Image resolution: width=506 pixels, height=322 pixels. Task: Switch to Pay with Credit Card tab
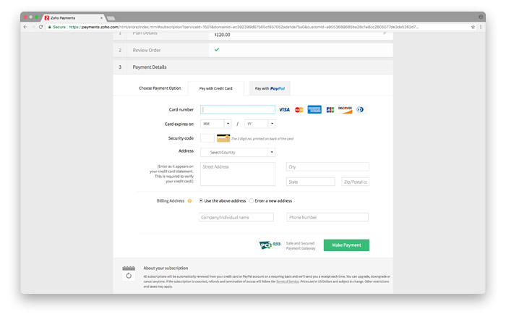click(216, 88)
